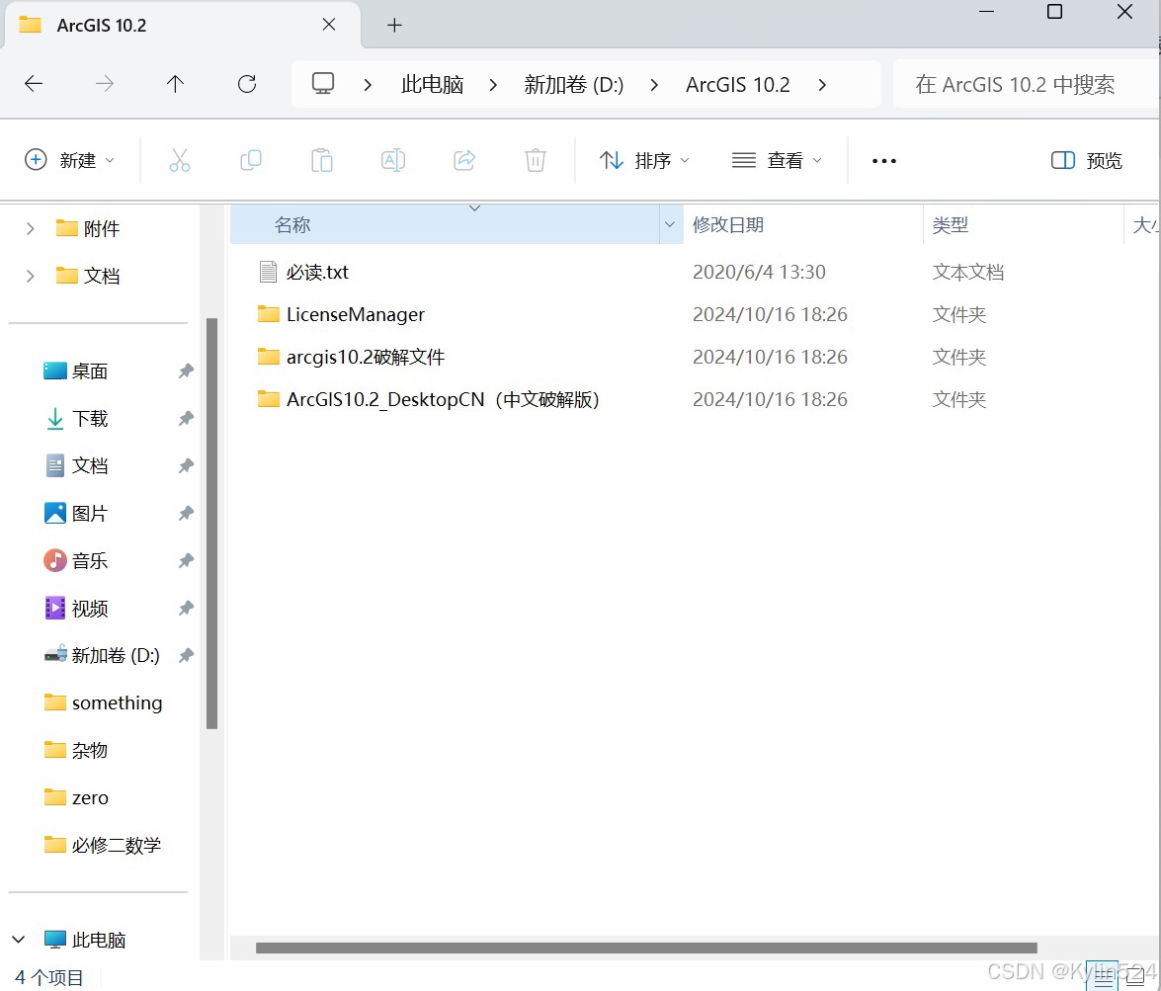Click the horizontal scrollbar of file list

(646, 949)
